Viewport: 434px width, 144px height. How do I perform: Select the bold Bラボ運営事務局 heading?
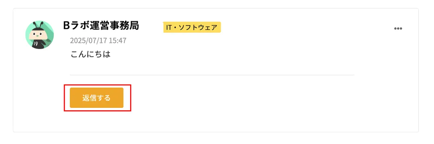click(x=101, y=25)
